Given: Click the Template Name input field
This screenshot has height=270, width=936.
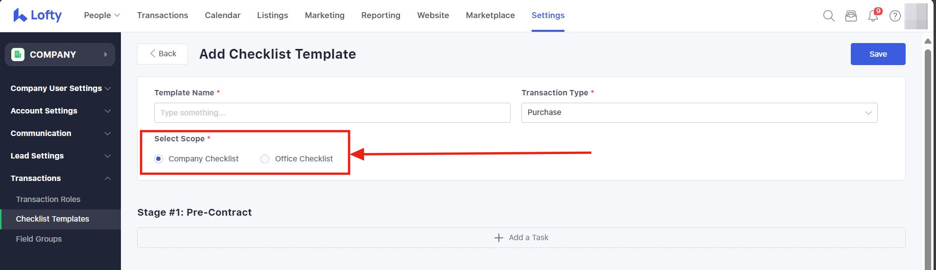Looking at the screenshot, I should (332, 112).
